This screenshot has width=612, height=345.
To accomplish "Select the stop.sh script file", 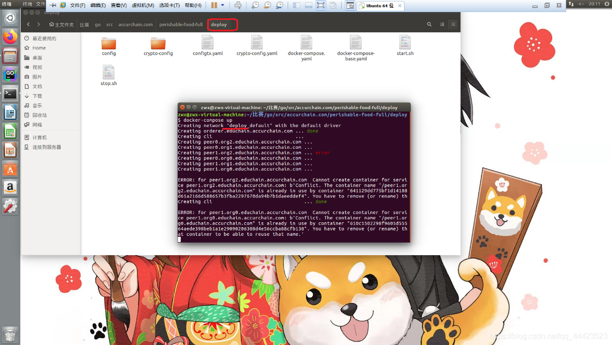I will (109, 76).
